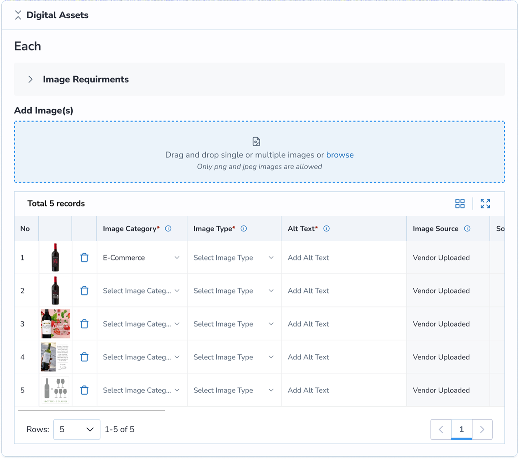The height and width of the screenshot is (459, 519).
Task: Expand the table to fullscreen
Action: 485,204
